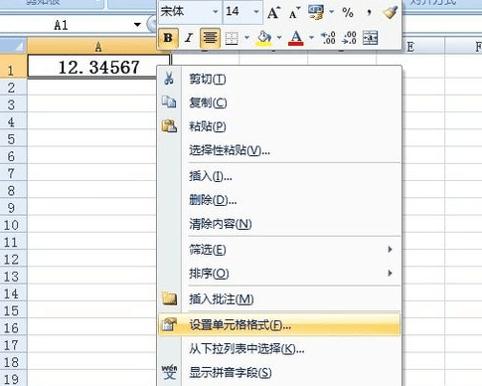Apply comma style number format
The height and width of the screenshot is (386, 482).
(369, 14)
